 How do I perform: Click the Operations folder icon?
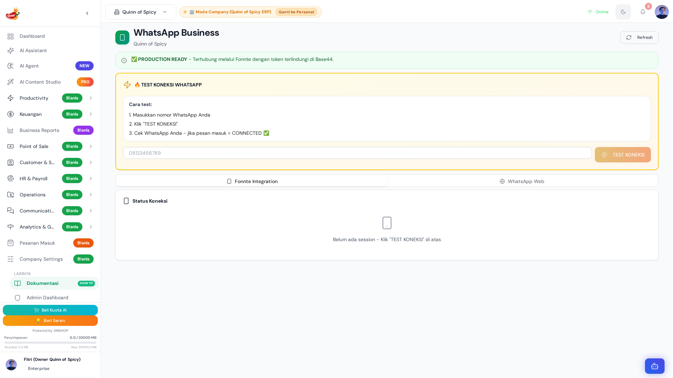pos(11,195)
